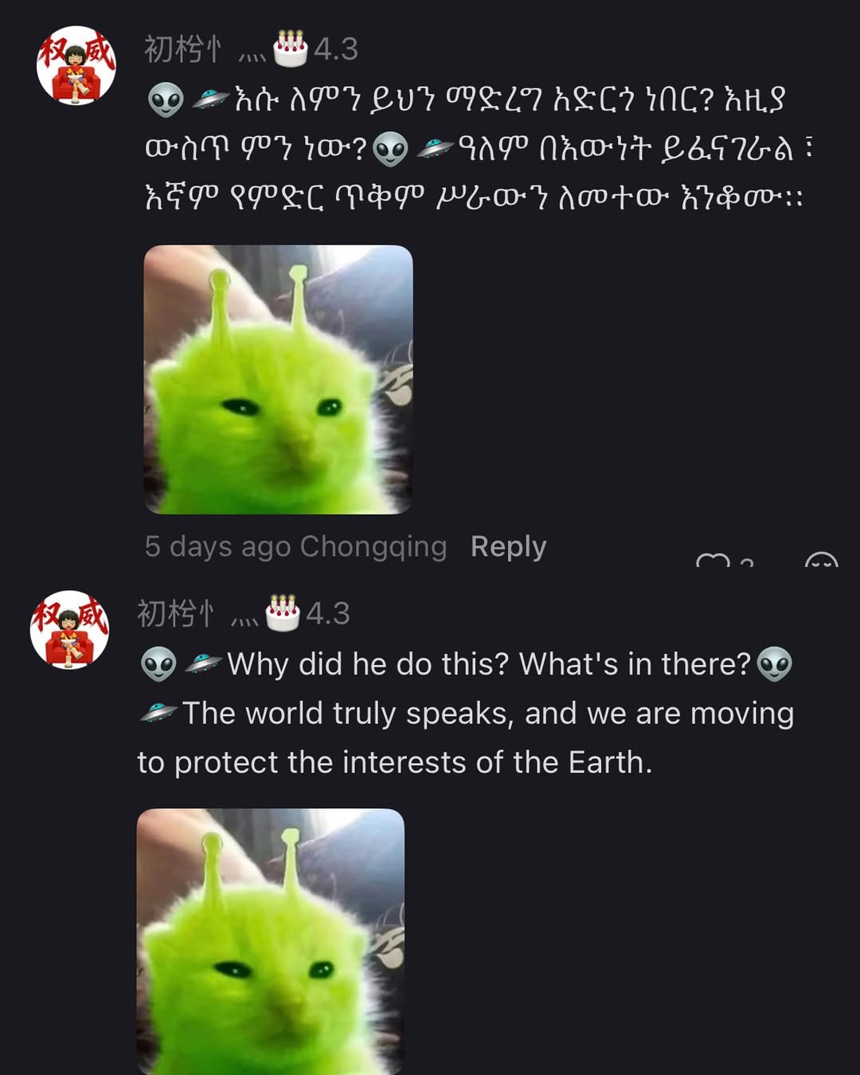Tap the '5 days ago Chongqing' timestamp
Screen dimensions: 860x1075
pyautogui.click(x=294, y=546)
